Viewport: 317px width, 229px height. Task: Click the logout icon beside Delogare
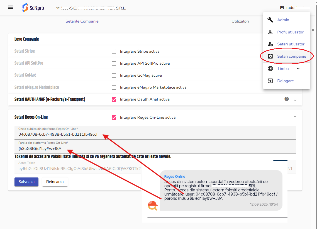tap(270, 81)
